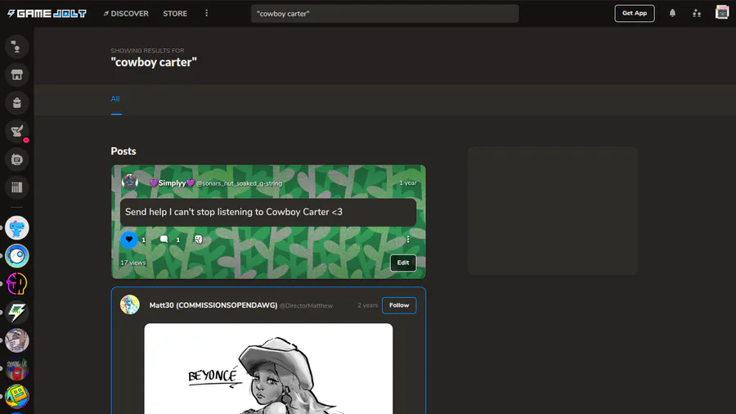Open the quests icon with red badge

(17, 132)
